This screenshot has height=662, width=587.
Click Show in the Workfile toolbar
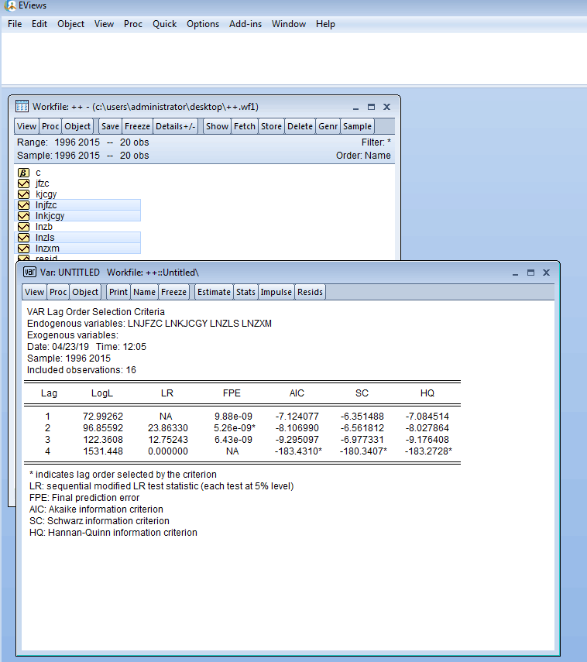(217, 126)
